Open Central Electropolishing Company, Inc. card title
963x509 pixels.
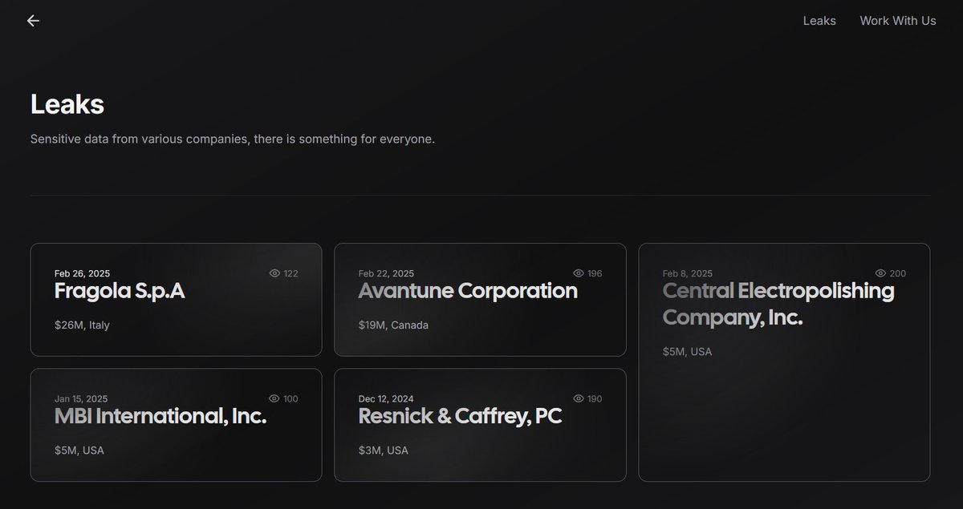778,304
